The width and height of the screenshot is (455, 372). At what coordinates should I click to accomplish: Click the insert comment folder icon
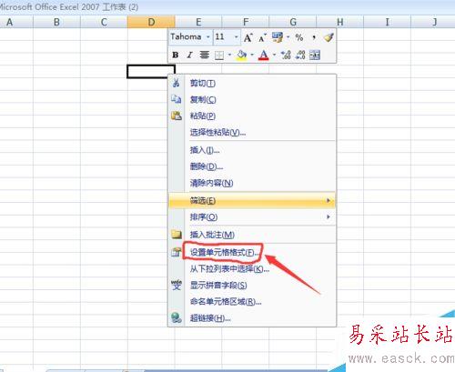pyautogui.click(x=177, y=234)
